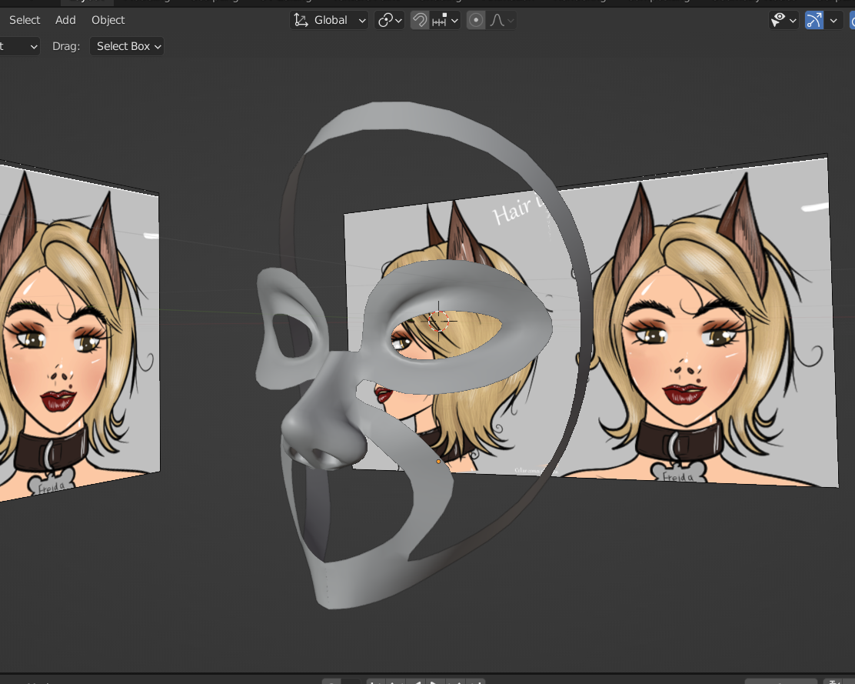
Task: Toggle the show gizmo button
Action: click(x=813, y=20)
